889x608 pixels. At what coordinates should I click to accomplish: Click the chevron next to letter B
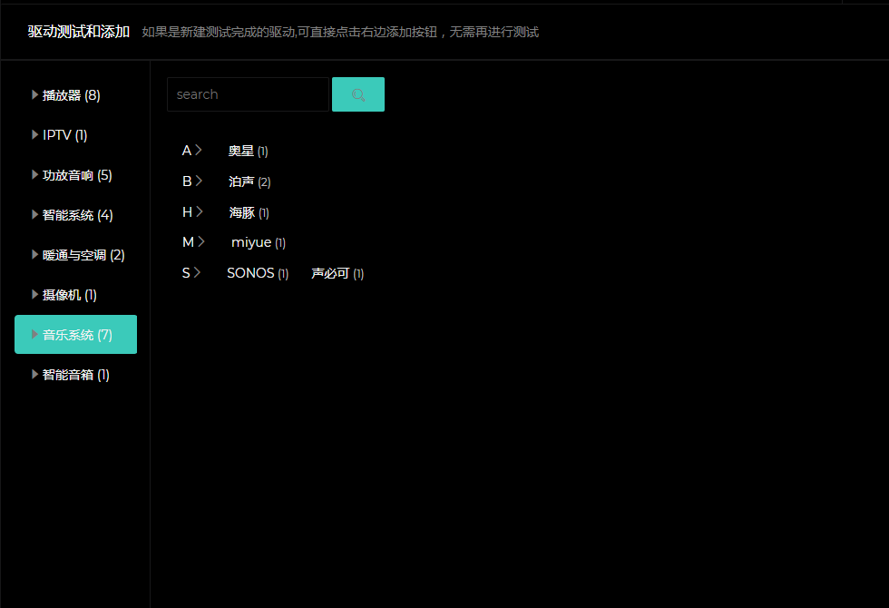(199, 181)
